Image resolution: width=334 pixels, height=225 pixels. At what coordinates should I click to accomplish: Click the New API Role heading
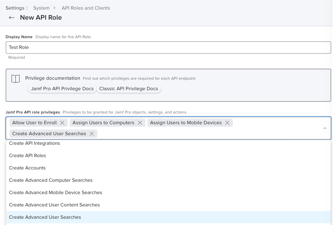(x=41, y=18)
